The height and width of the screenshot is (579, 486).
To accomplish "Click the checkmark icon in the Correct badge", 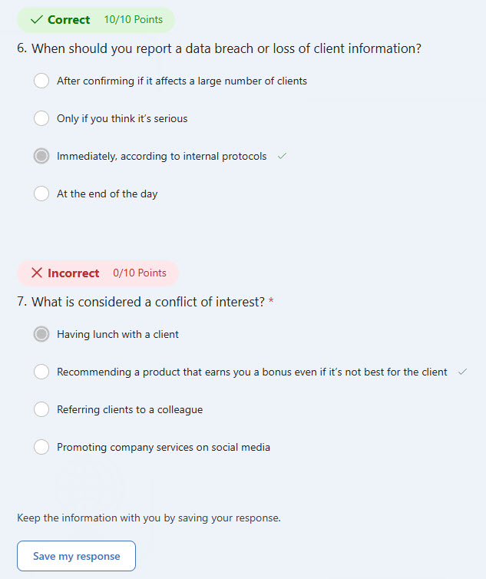I will [x=36, y=20].
